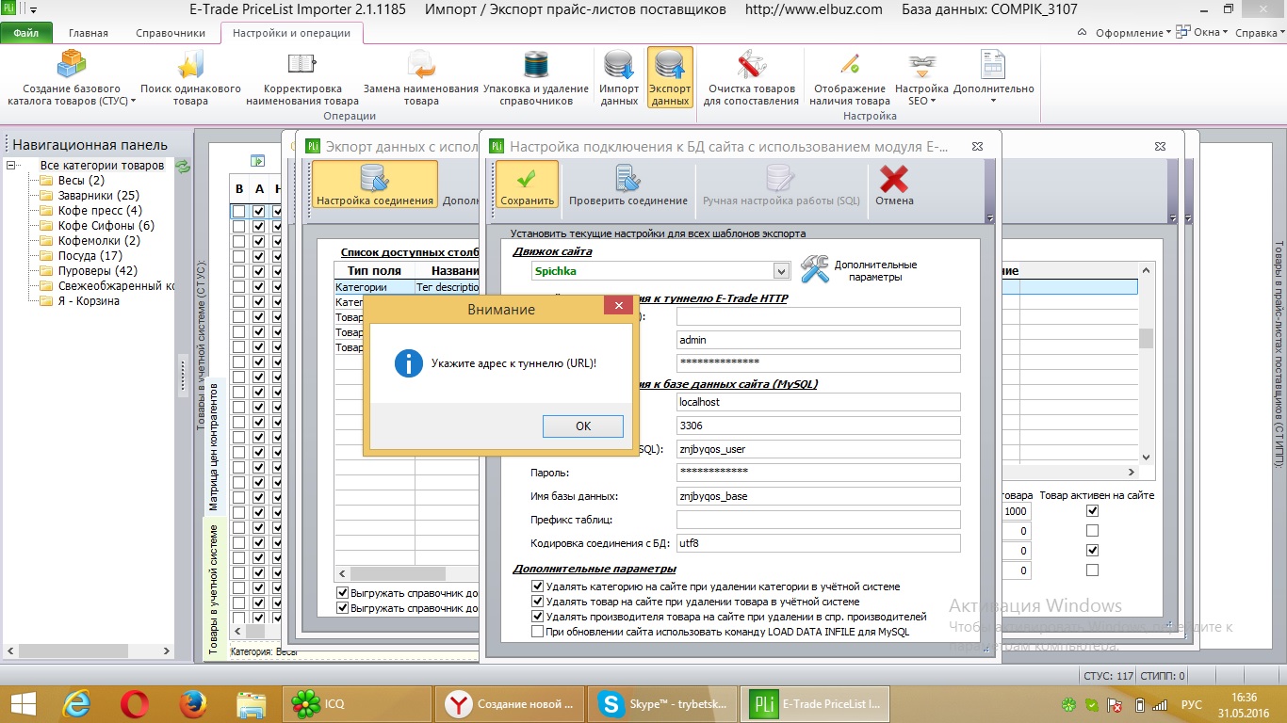The height and width of the screenshot is (723, 1287).
Task: Collapse the ribbon with the caret arrow
Action: click(1082, 33)
